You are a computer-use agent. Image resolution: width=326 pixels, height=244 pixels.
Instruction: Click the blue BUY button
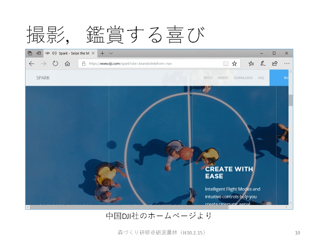point(279,78)
